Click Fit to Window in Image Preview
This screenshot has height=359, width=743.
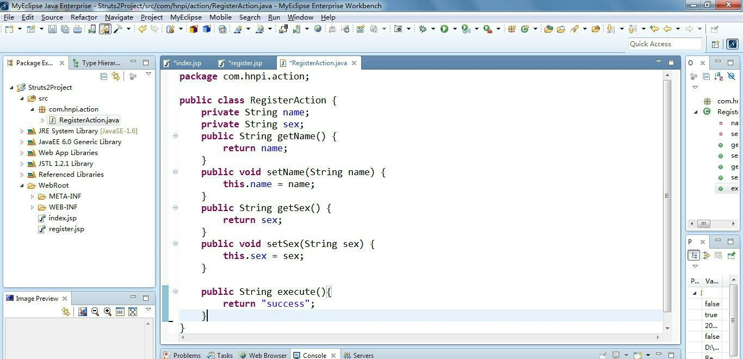coord(132,312)
